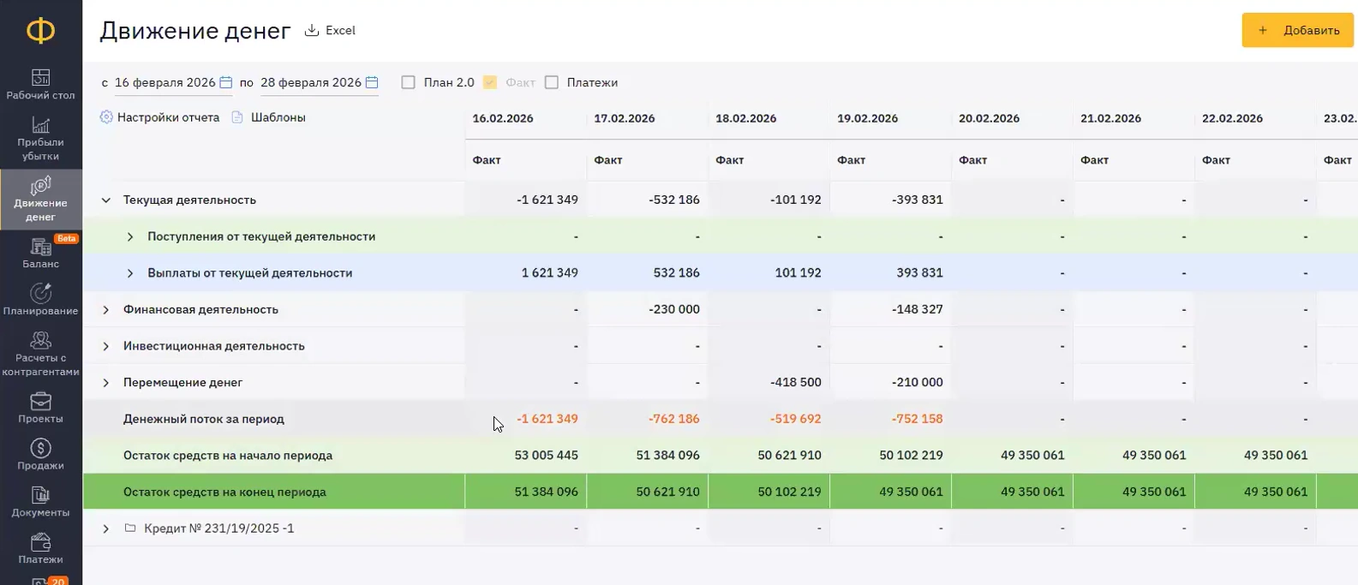The width and height of the screenshot is (1358, 585).
Task: Open Расчеты с контрагентами in sidebar
Action: coord(40,354)
